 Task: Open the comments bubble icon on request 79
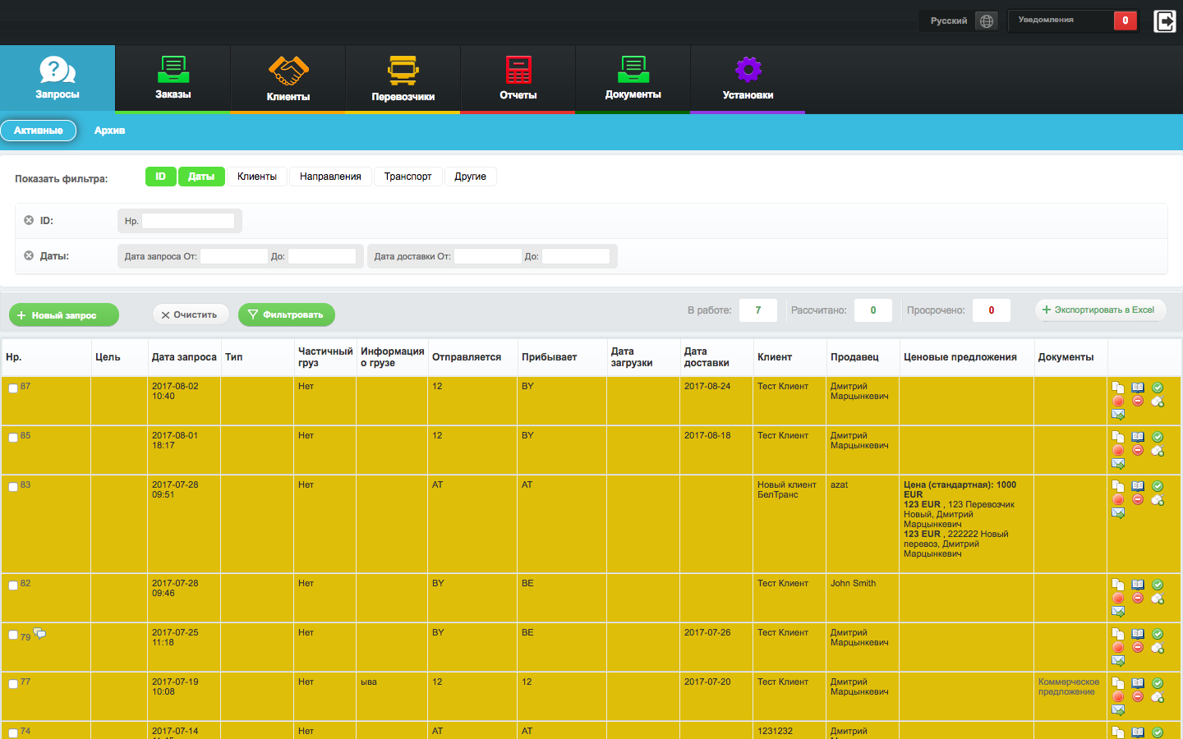[x=39, y=634]
